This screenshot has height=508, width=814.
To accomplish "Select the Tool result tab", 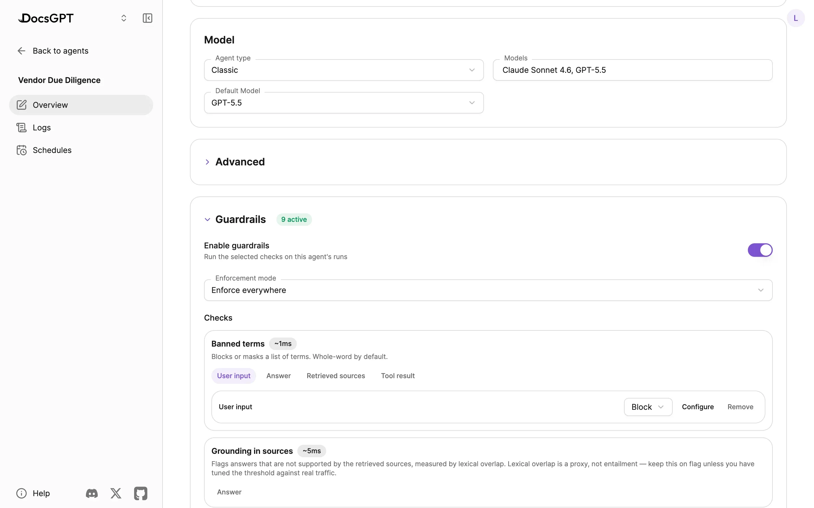I will [398, 376].
